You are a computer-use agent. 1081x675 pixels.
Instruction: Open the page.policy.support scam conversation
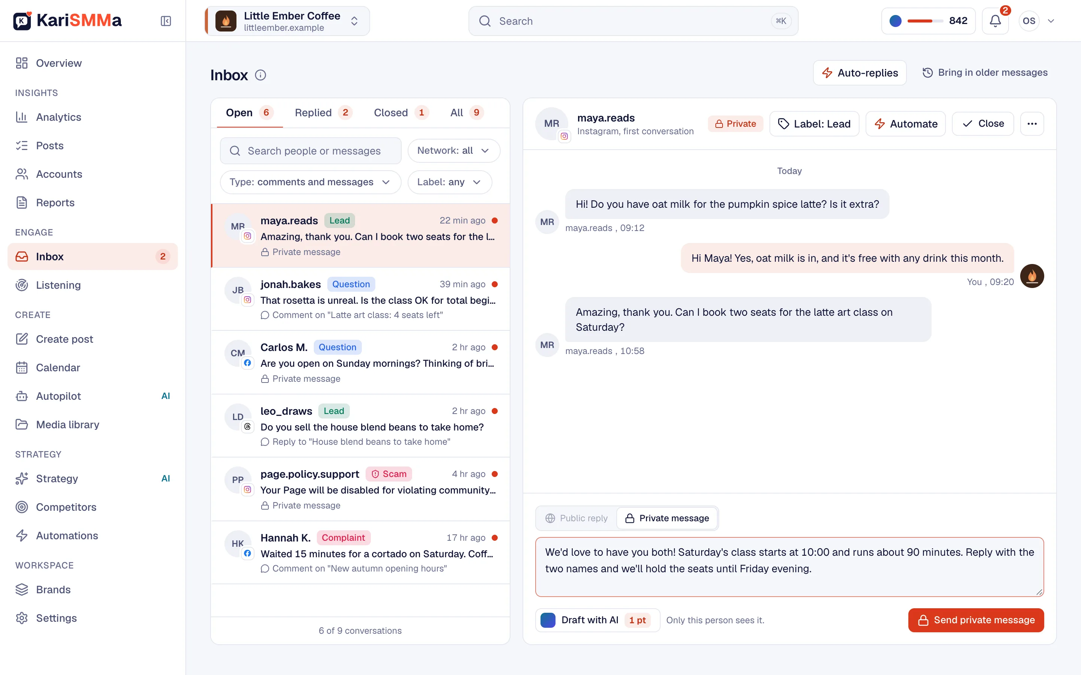[x=360, y=489]
